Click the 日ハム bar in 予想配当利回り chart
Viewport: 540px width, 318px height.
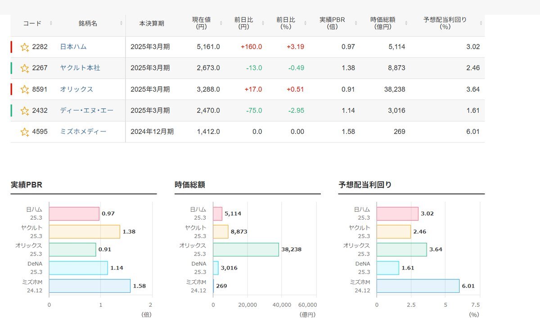(397, 214)
